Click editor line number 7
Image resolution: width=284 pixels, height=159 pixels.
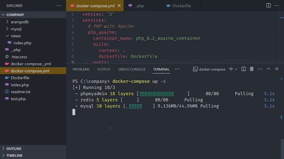click(x=73, y=50)
